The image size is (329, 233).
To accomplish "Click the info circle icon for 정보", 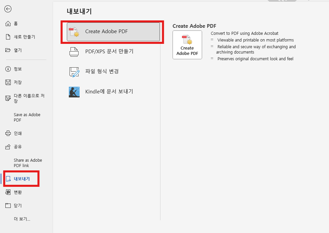I will [8, 69].
